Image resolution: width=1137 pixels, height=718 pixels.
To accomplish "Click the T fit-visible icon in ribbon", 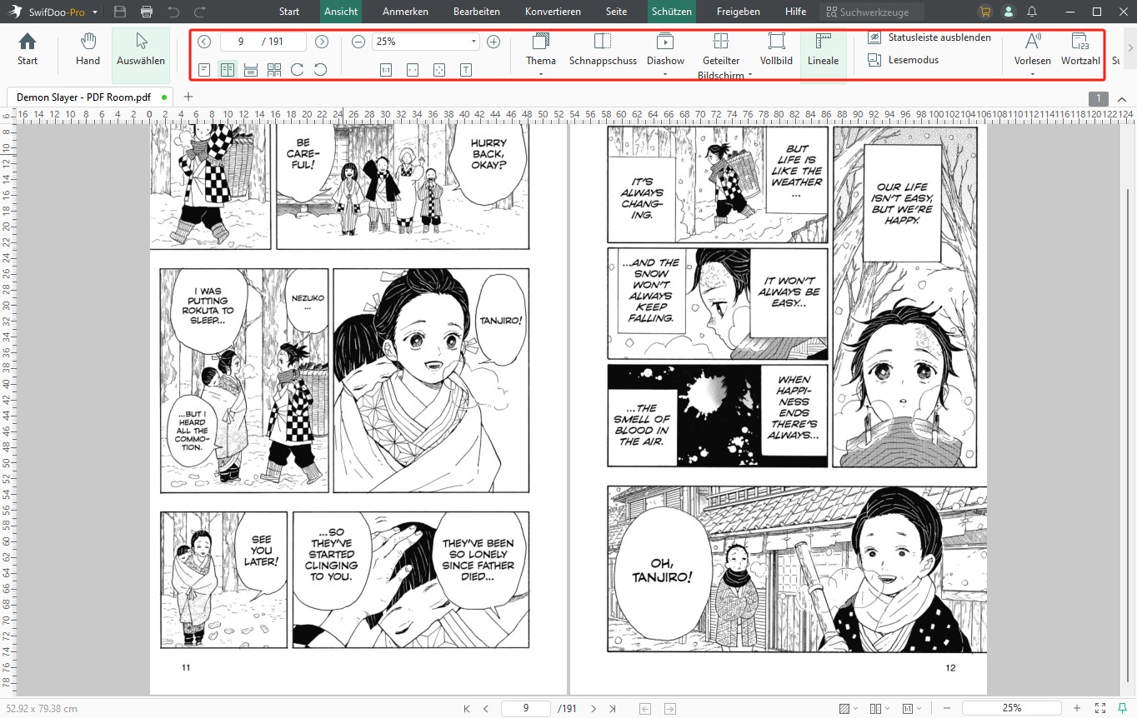I will pos(466,70).
